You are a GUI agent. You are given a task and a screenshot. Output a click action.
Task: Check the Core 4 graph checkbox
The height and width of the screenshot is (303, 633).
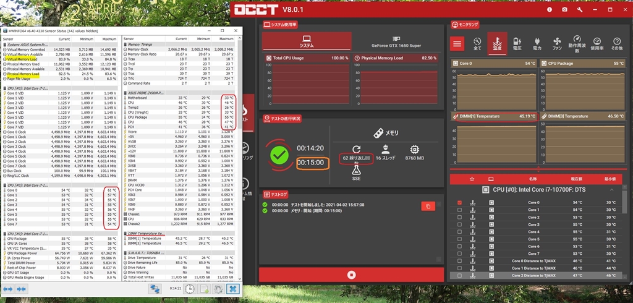[459, 231]
